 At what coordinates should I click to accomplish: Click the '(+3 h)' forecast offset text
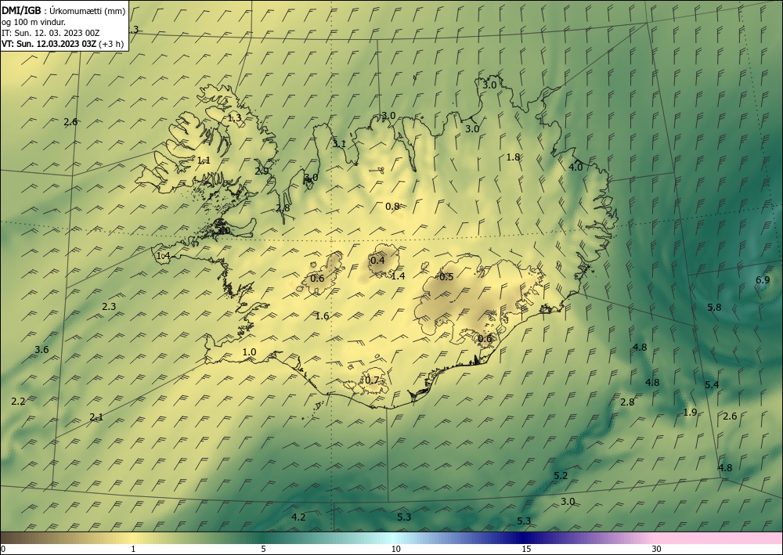tap(111, 43)
